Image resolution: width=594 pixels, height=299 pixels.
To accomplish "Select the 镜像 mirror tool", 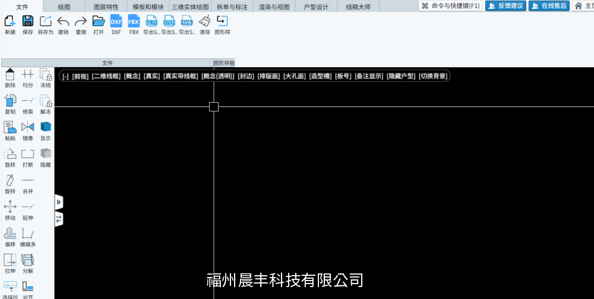I will click(28, 127).
